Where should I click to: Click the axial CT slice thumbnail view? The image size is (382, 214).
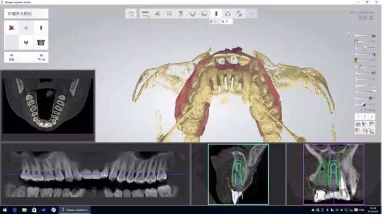pos(47,106)
